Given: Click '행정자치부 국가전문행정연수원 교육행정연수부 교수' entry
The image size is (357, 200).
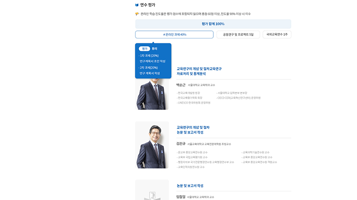Looking at the screenshot, I should point(205,162).
